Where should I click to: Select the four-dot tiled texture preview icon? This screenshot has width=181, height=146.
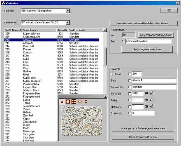point(74,102)
